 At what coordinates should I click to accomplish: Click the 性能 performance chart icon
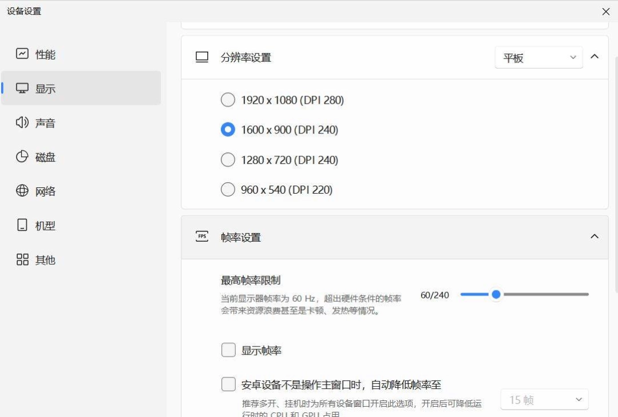click(22, 54)
